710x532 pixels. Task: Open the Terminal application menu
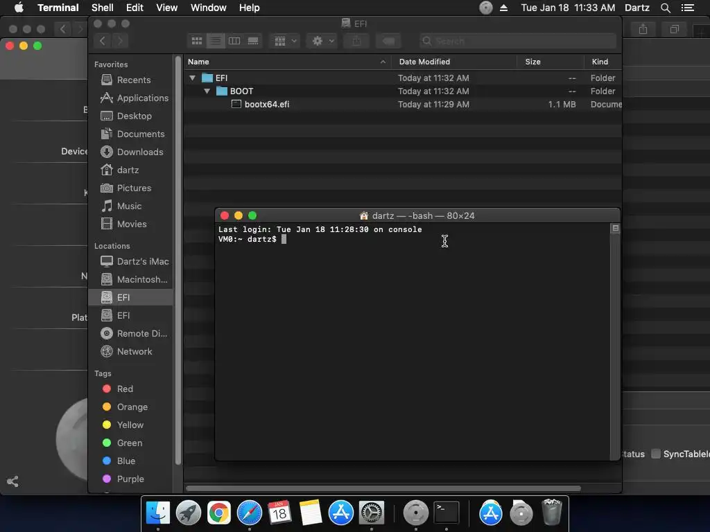[58, 8]
